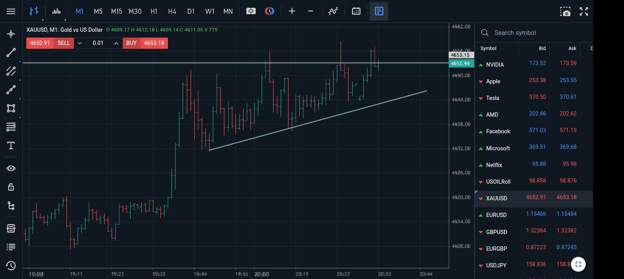Image resolution: width=624 pixels, height=279 pixels.
Task: Select the polyline path drawing tool
Action: 11,90
